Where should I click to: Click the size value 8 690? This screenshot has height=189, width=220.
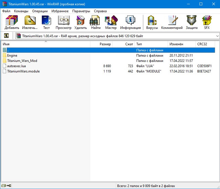(x=107, y=66)
